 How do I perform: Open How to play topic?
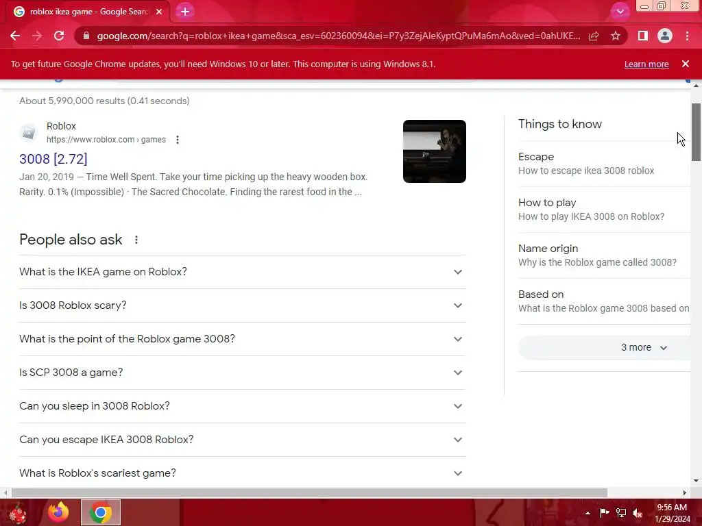(604, 210)
